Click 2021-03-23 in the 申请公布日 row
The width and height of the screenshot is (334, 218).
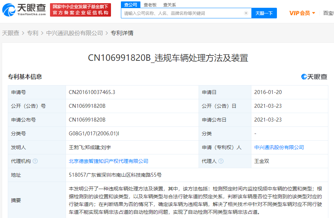click(x=268, y=120)
